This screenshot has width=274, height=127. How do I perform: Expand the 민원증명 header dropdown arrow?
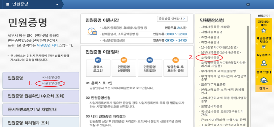pos(57,5)
